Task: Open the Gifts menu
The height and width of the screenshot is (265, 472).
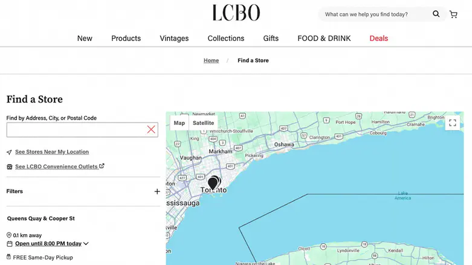Action: (x=271, y=38)
